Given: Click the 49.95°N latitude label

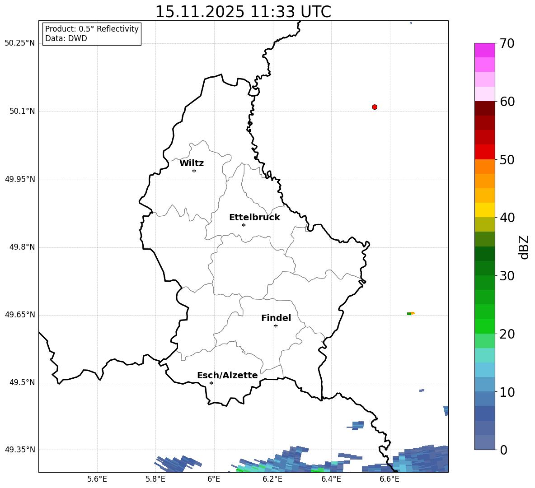Looking at the screenshot, I should tap(20, 179).
